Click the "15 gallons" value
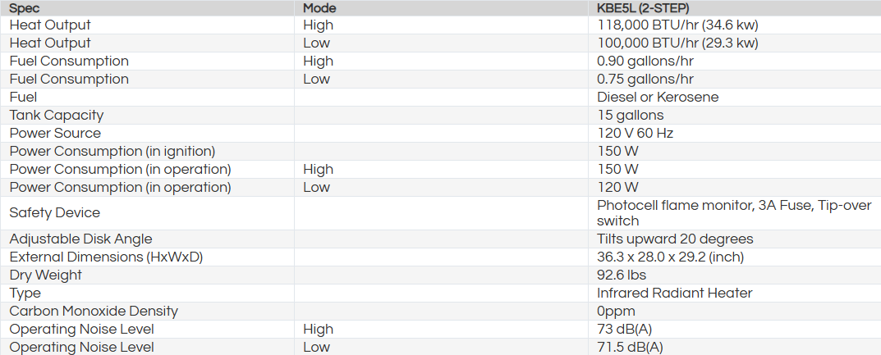 click(631, 116)
